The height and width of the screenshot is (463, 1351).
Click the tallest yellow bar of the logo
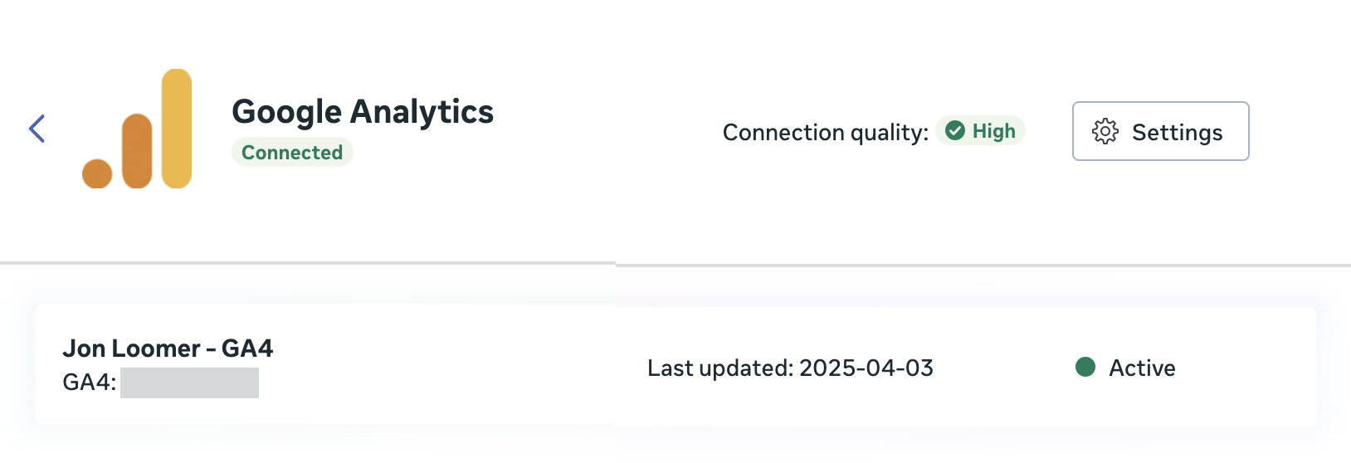coord(177,129)
